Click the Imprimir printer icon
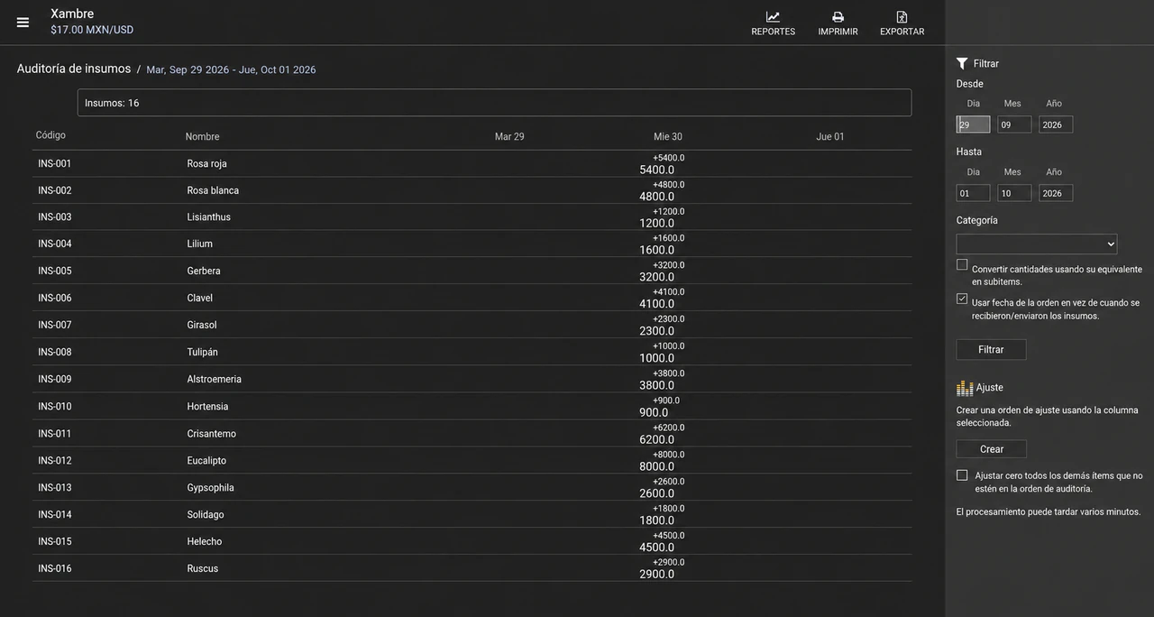Image resolution: width=1154 pixels, height=617 pixels. (x=838, y=16)
